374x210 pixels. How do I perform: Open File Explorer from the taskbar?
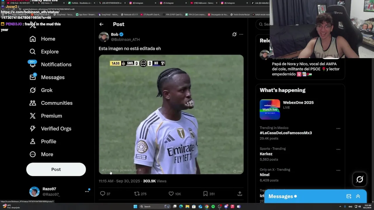(187, 206)
